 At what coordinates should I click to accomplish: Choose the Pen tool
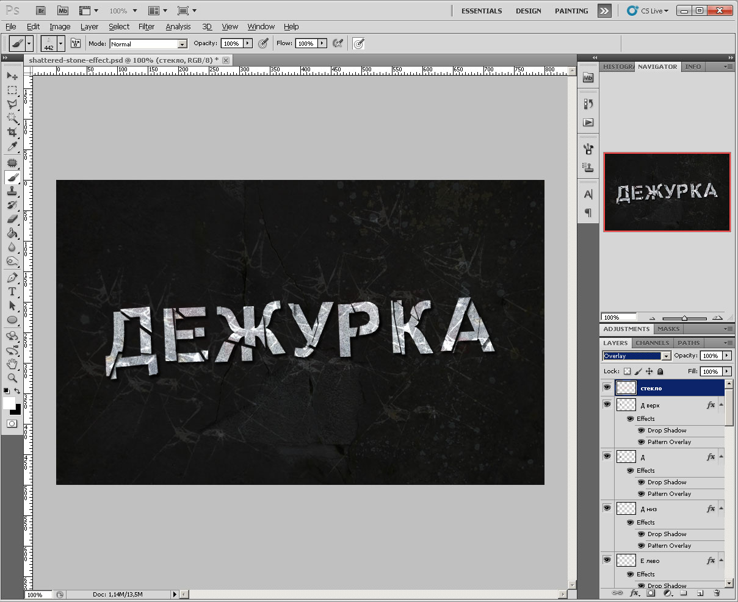coord(12,278)
